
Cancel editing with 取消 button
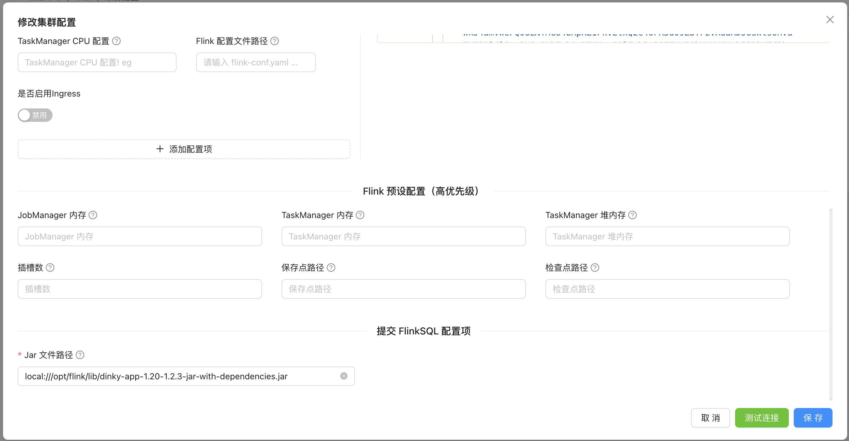click(x=710, y=418)
